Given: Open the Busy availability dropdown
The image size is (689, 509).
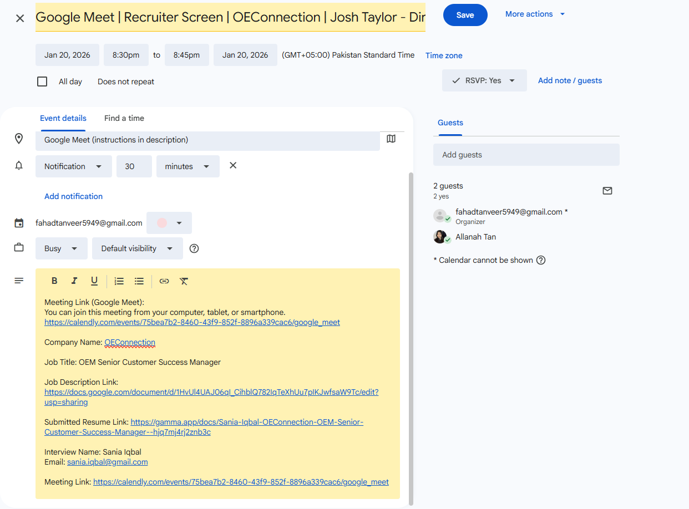Looking at the screenshot, I should pos(62,248).
